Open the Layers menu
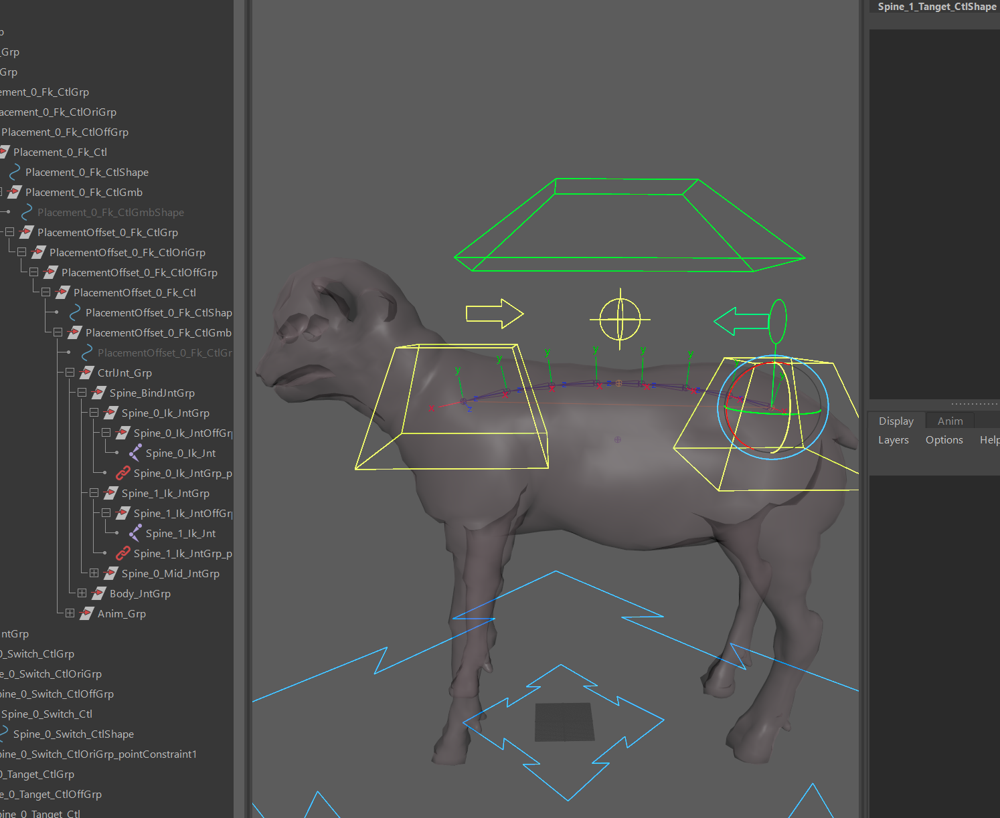Viewport: 1000px width, 818px height. 893,440
